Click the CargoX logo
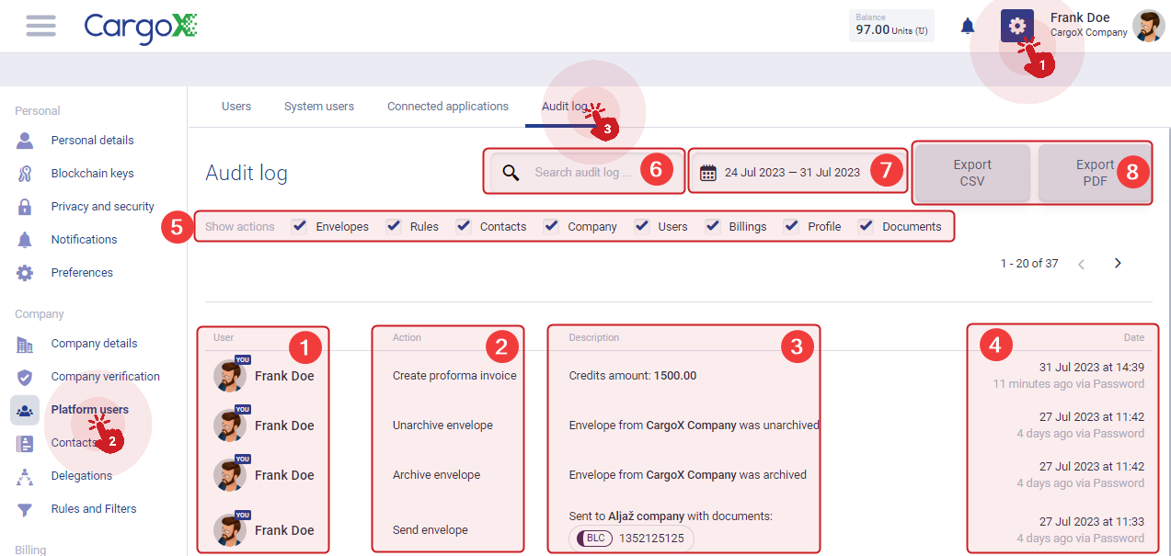 click(141, 27)
